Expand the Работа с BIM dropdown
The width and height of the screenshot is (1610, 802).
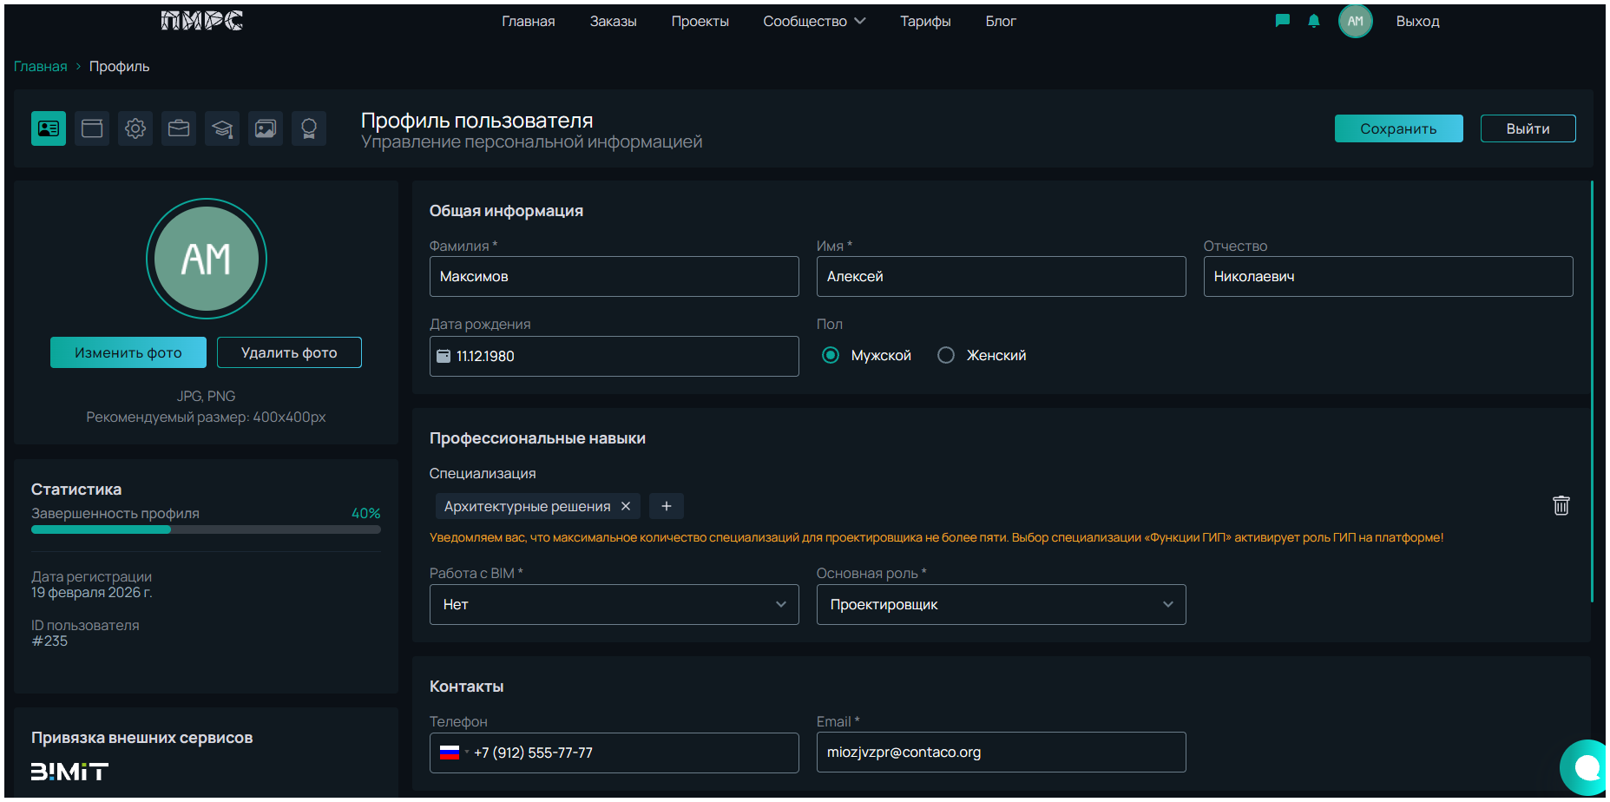[614, 604]
